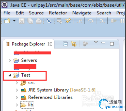This screenshot has height=111, width=126.
Task: Expand the Referenced Libraries node
Action: (x=17, y=97)
